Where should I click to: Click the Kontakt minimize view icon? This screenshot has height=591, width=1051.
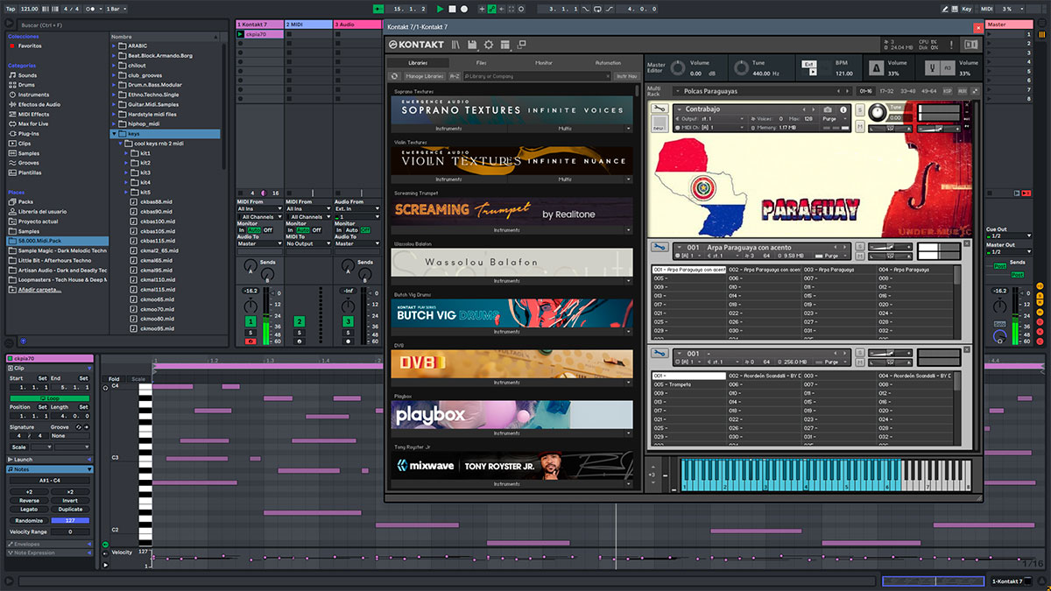(522, 44)
